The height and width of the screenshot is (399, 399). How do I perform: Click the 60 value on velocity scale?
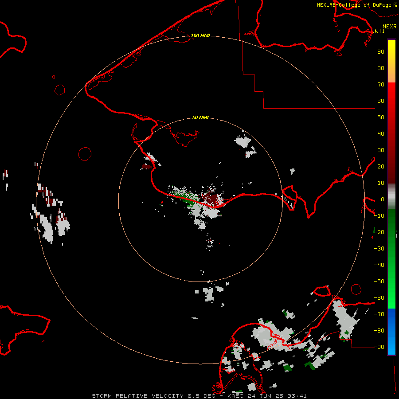[381, 101]
